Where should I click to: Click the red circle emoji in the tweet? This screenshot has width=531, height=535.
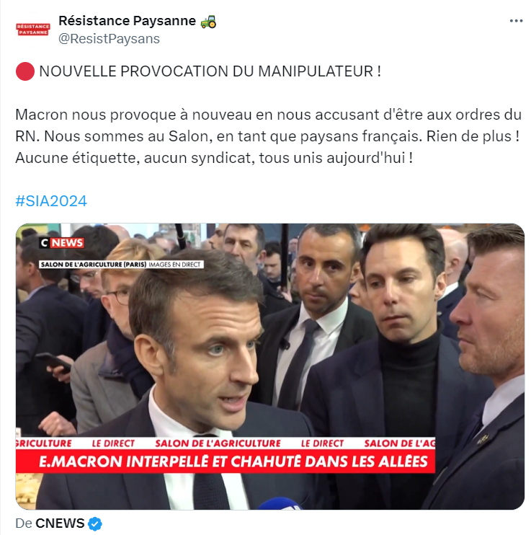pyautogui.click(x=25, y=71)
